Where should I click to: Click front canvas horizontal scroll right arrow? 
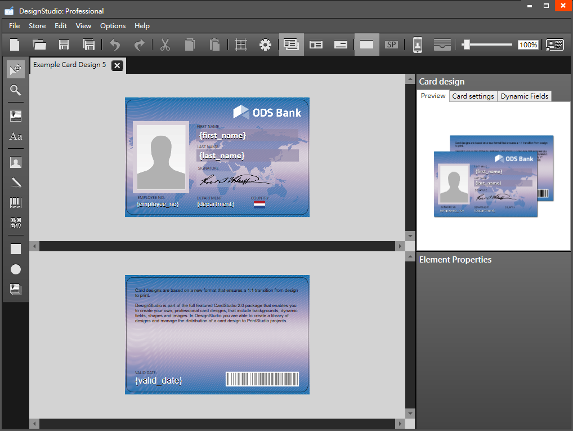tap(400, 246)
